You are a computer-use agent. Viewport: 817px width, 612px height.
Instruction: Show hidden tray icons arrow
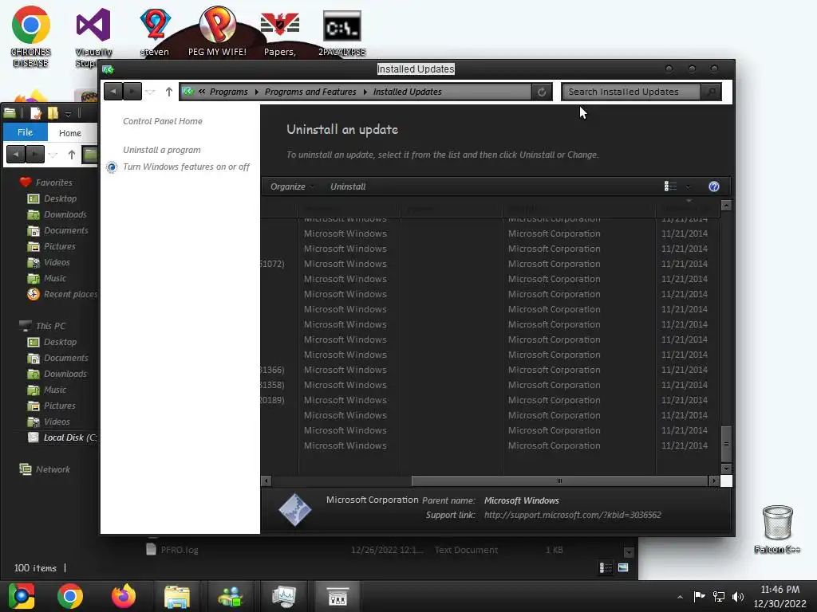click(x=680, y=597)
